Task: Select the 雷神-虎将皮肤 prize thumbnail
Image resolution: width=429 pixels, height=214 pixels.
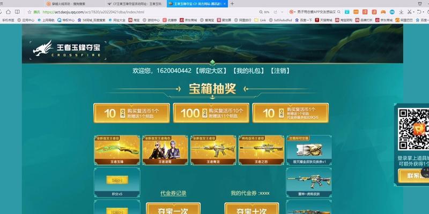Action: (x=309, y=182)
